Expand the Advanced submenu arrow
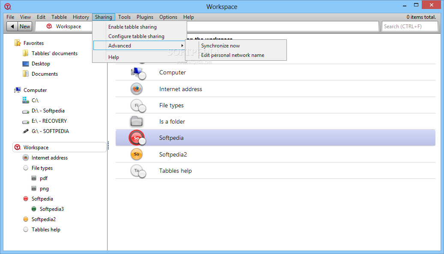The image size is (444, 254). (x=182, y=45)
